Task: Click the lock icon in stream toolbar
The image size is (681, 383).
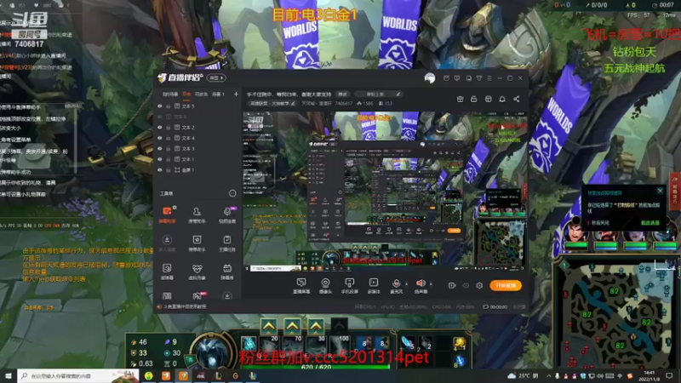Action: [x=474, y=99]
